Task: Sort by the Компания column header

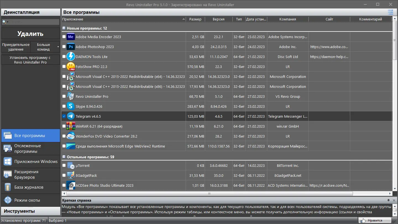Action: (288, 19)
